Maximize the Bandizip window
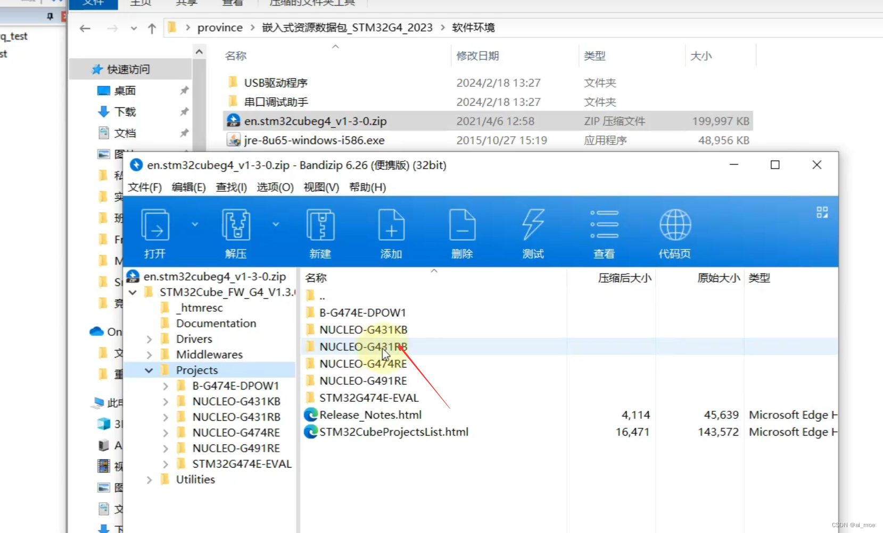 tap(775, 165)
